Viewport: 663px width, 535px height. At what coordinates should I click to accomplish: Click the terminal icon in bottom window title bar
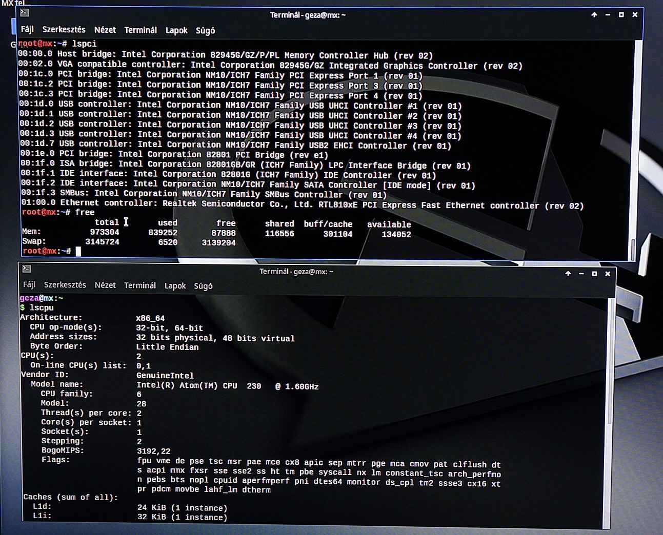pyautogui.click(x=27, y=269)
